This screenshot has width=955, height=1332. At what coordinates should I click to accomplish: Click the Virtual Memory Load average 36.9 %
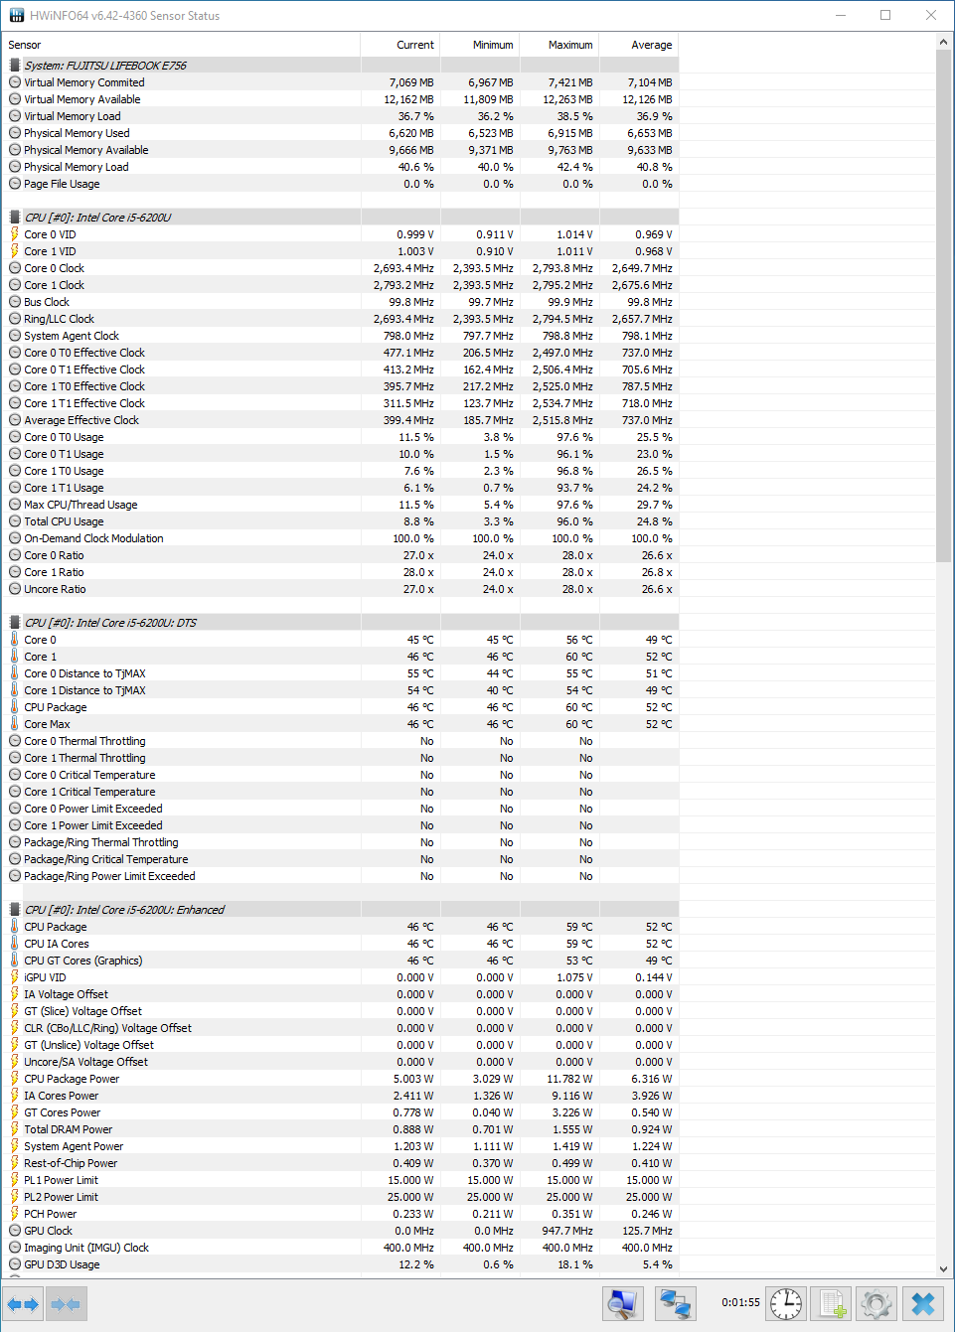tap(654, 116)
